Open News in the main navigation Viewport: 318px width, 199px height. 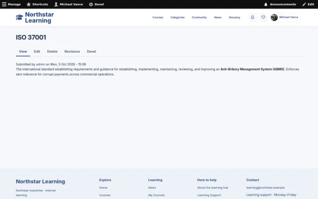[218, 17]
